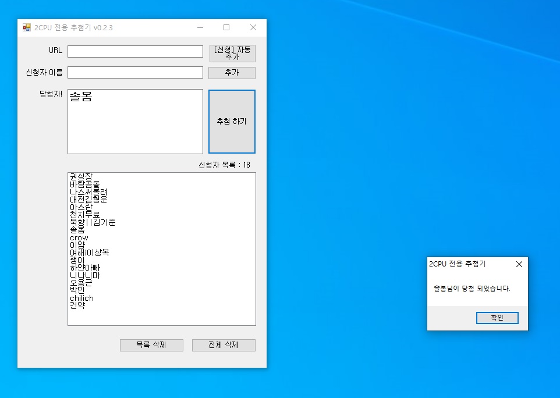Viewport: 560px width, 398px height.
Task: Start the draw with the 추첨 하기 button
Action: pos(232,122)
